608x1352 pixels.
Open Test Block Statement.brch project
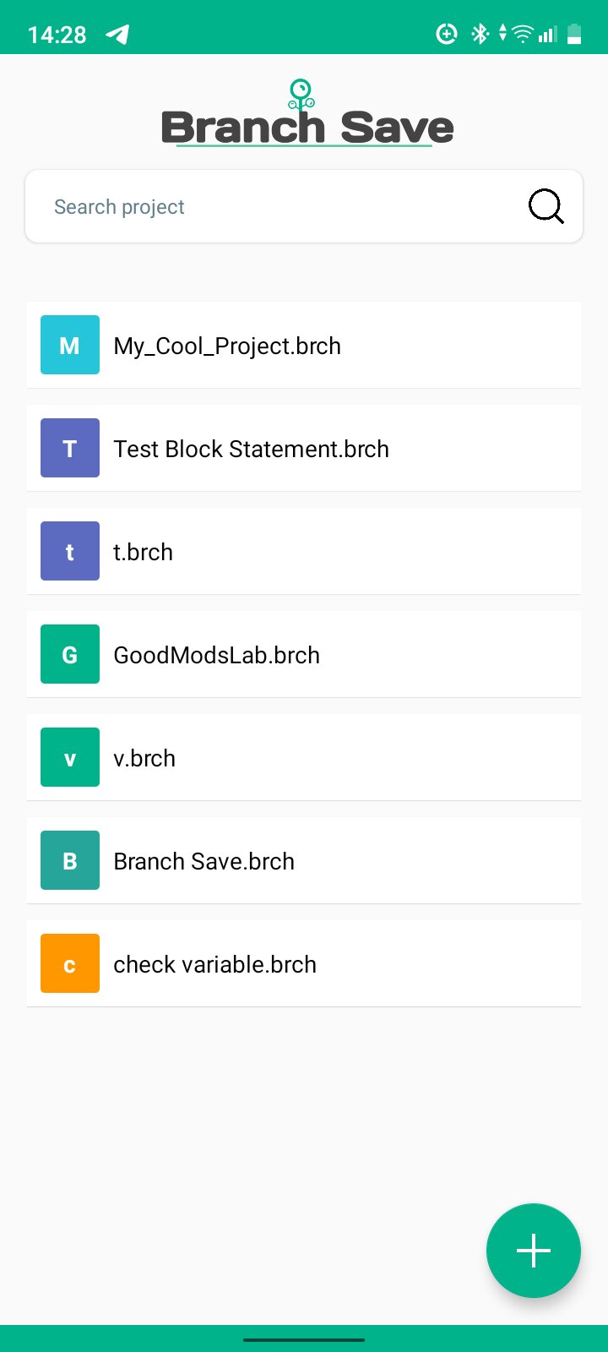[251, 449]
